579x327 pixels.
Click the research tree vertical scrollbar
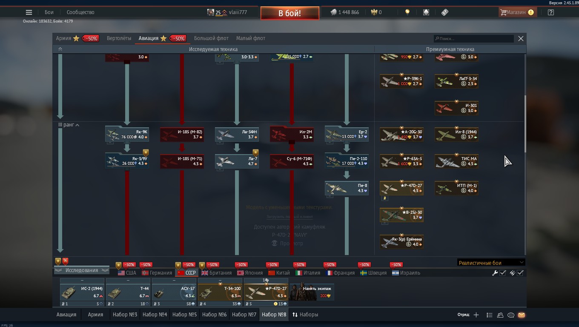pos(525,123)
